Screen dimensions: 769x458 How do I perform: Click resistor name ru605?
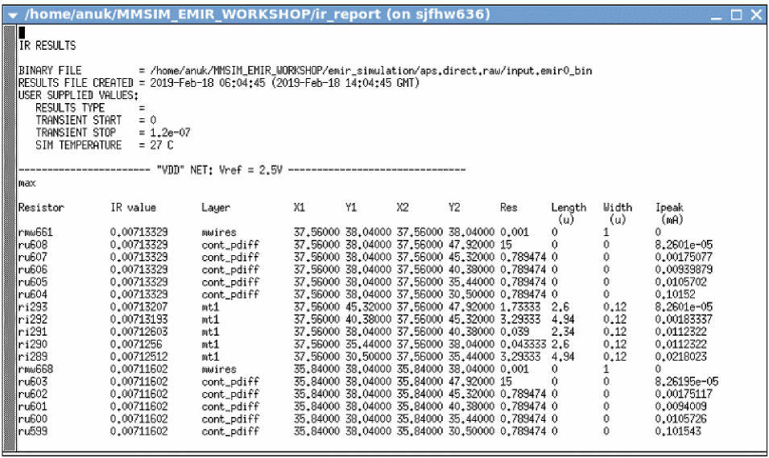[33, 282]
